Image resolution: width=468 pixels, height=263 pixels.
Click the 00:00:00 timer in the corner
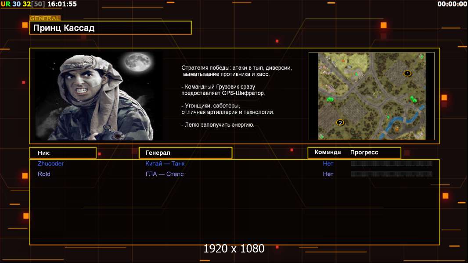[x=452, y=4]
